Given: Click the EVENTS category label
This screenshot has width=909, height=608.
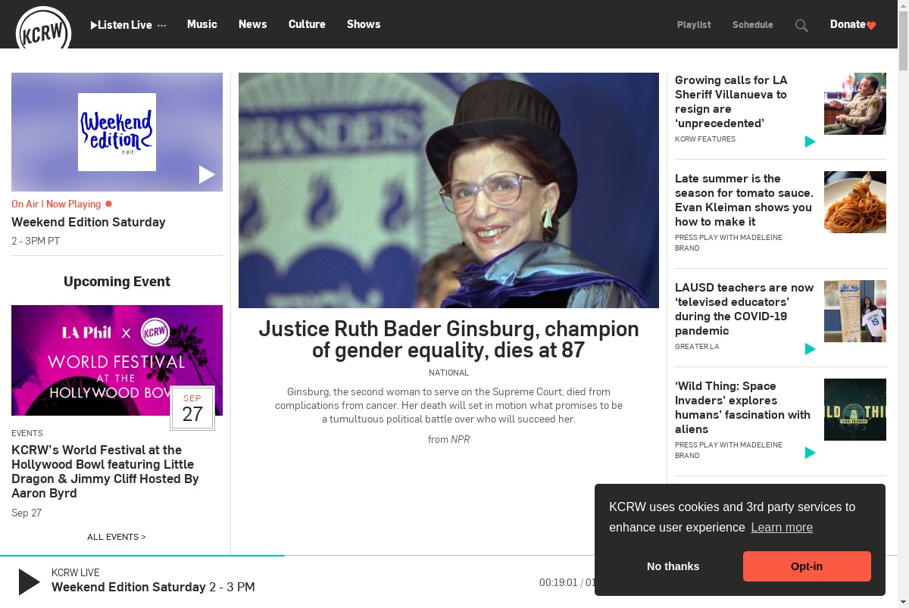Looking at the screenshot, I should (x=27, y=433).
